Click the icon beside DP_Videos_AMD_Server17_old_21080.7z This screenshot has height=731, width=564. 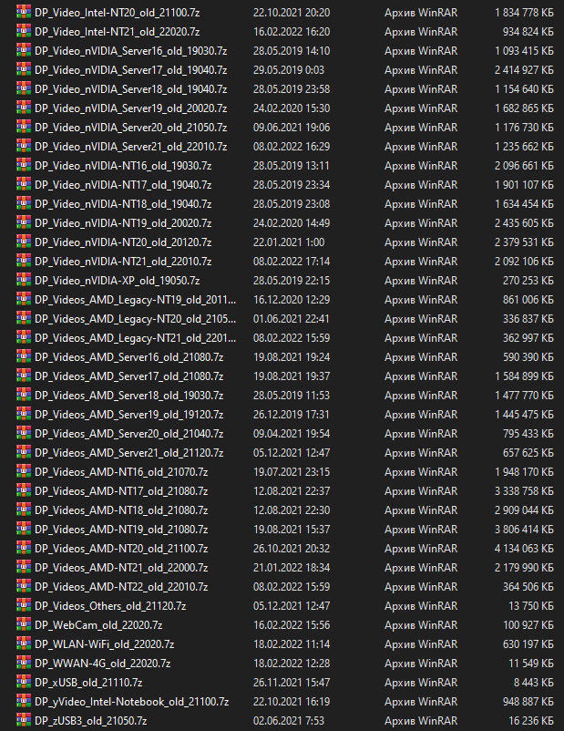(24, 376)
